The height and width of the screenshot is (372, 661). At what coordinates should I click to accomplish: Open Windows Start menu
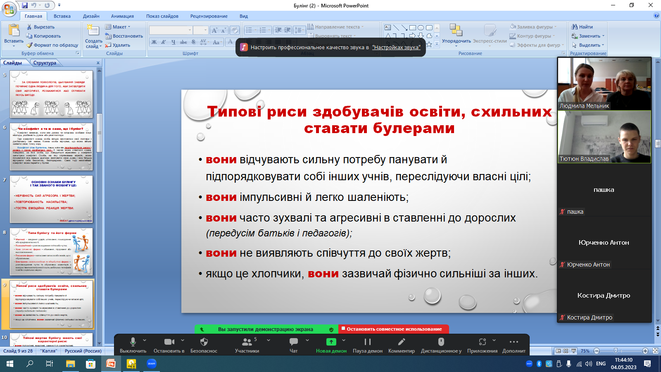(10, 364)
